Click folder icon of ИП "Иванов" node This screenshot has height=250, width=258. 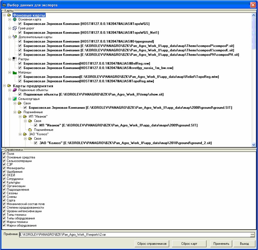coord(25,116)
